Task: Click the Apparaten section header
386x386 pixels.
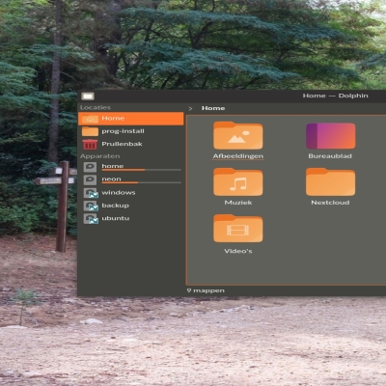Action: pos(100,156)
